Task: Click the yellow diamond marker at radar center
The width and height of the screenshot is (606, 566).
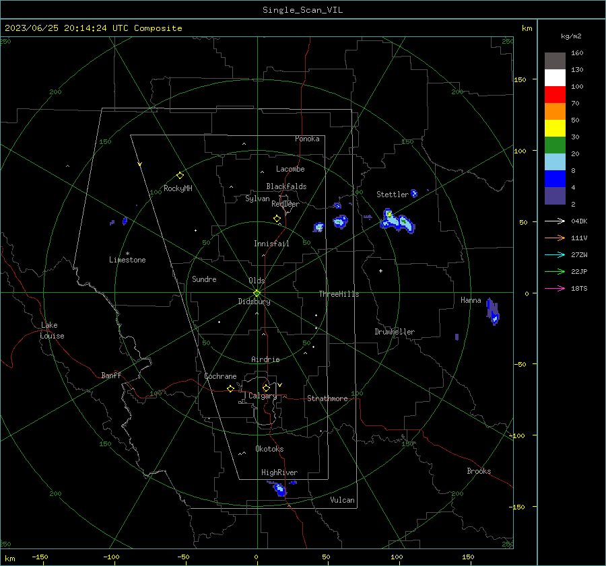Action: pos(257,293)
